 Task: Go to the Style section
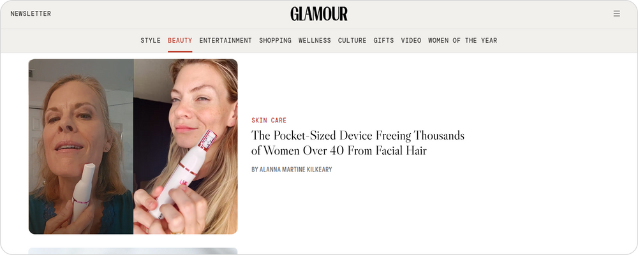[x=151, y=40]
